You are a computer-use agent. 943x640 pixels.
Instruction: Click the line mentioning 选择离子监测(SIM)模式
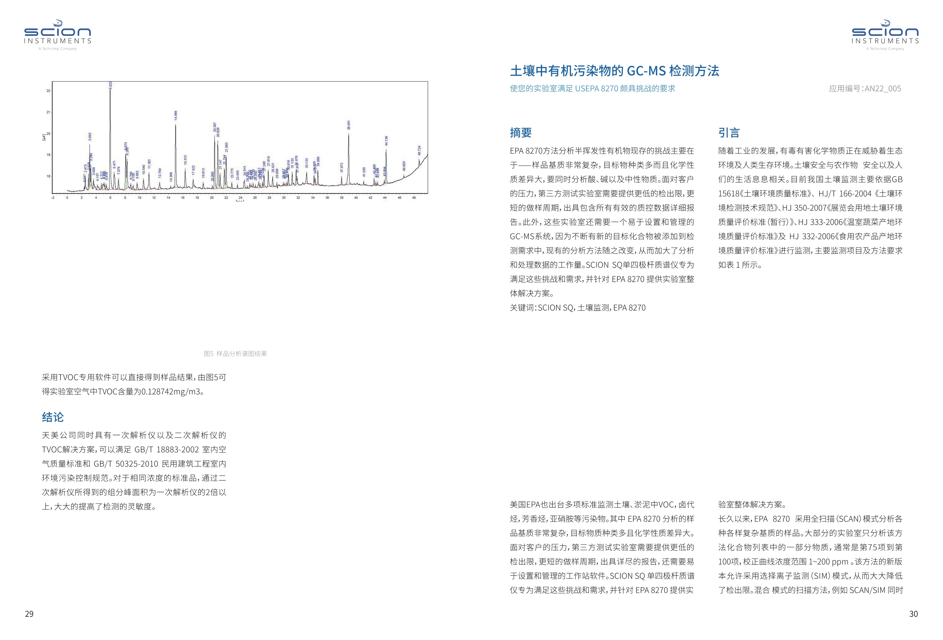[810, 576]
